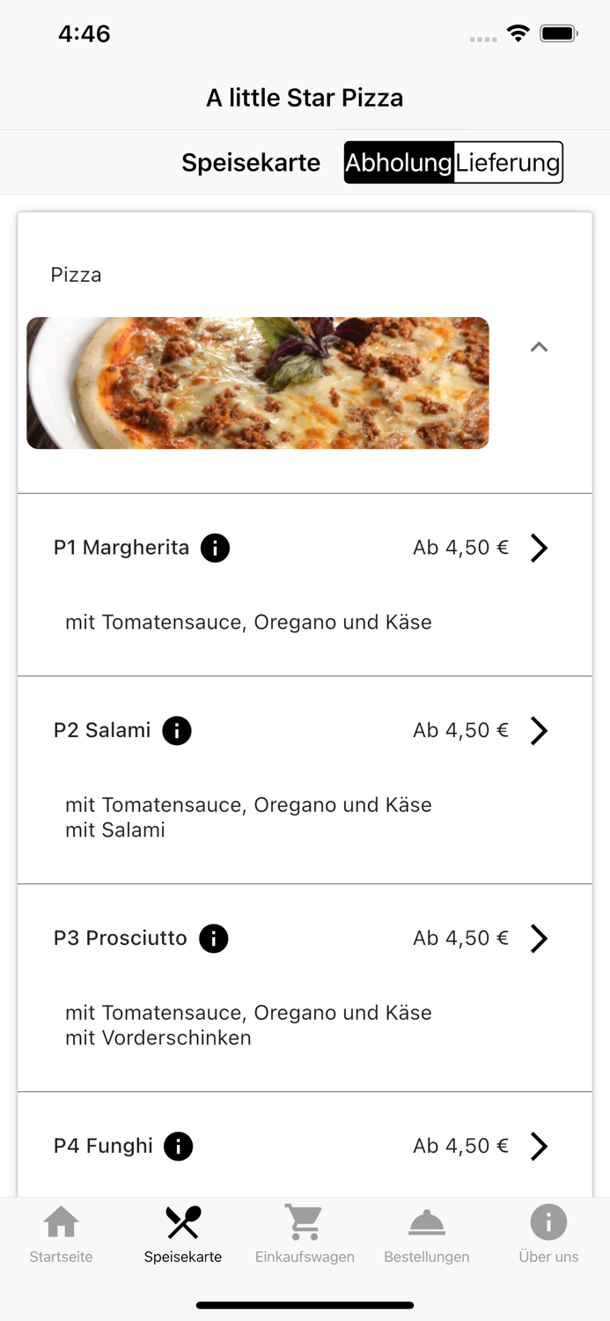610x1321 pixels.
Task: Tap the Ab 4,50 € price on P3 Prosciutto
Action: [461, 938]
